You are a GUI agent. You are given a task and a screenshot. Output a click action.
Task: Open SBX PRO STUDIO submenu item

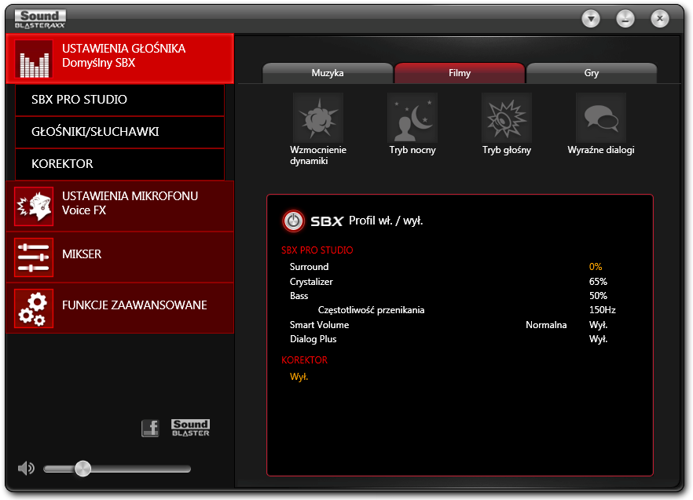119,100
